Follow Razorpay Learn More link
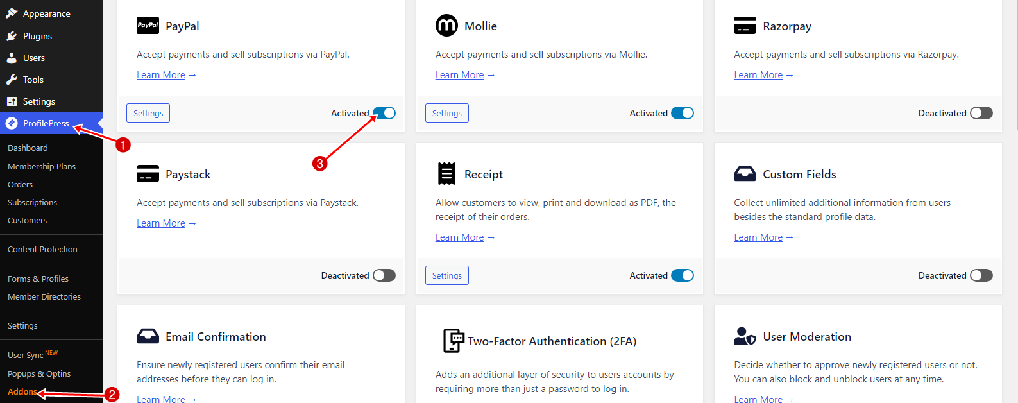1018x403 pixels. point(758,75)
